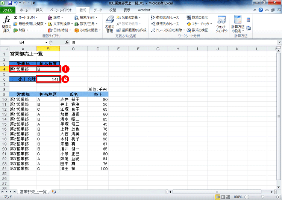The image size is (282, 200).
Task: Switch to the Page Layout (ページ レイアウト) tab
Action: click(x=61, y=10)
